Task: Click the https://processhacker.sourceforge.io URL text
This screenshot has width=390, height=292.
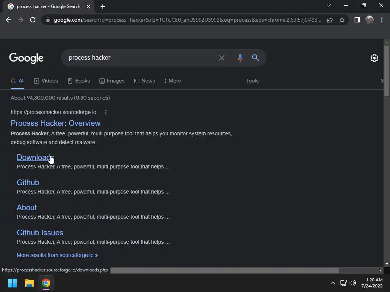Action: pos(53,112)
